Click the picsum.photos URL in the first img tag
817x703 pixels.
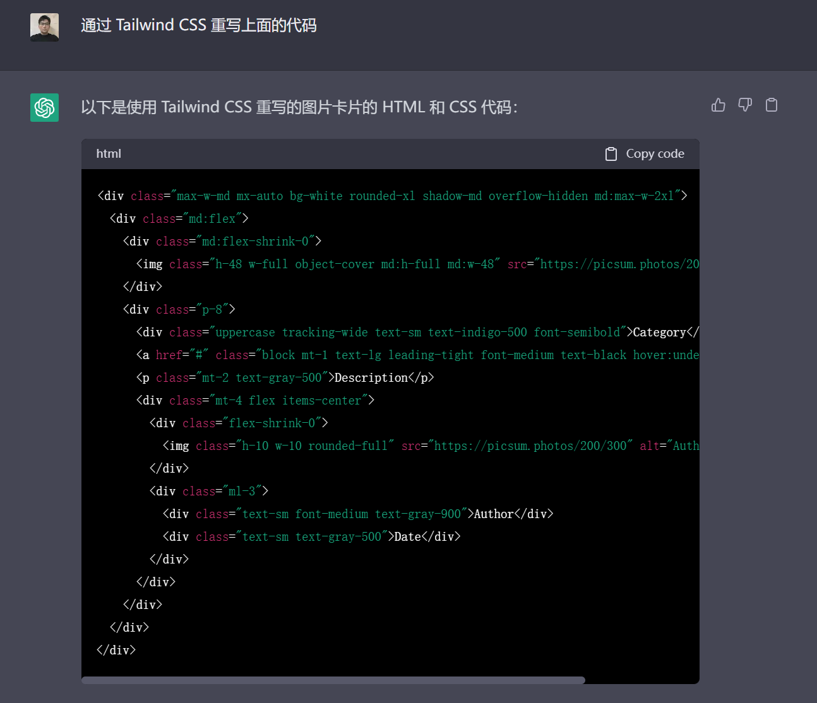point(619,264)
